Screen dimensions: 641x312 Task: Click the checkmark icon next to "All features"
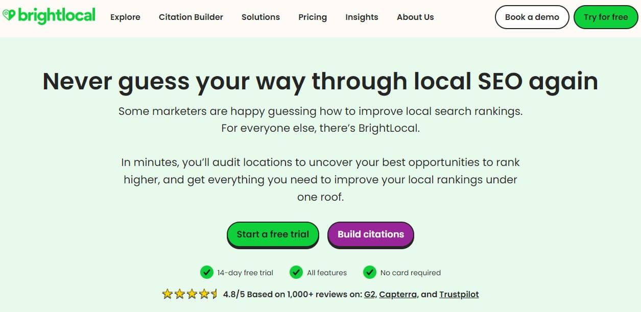[x=296, y=273]
